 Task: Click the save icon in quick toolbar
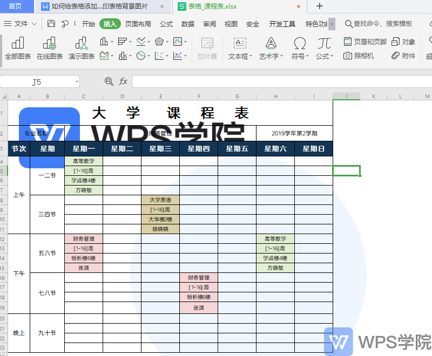pos(51,24)
